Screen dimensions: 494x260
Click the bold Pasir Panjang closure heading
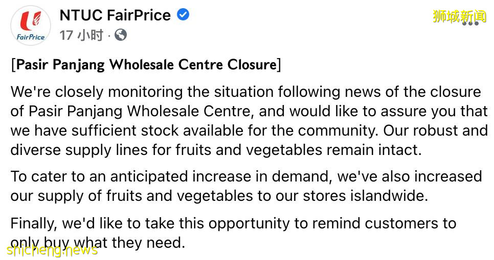[x=146, y=65]
